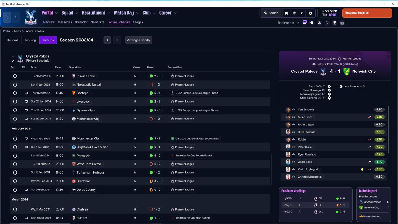Click the Fixture Schedule crest next to Crystal Palace

point(21,58)
